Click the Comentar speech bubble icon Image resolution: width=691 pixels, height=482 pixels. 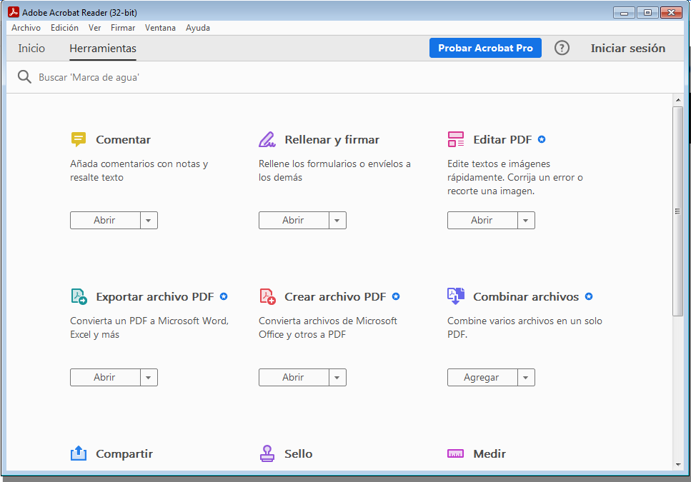coord(79,139)
